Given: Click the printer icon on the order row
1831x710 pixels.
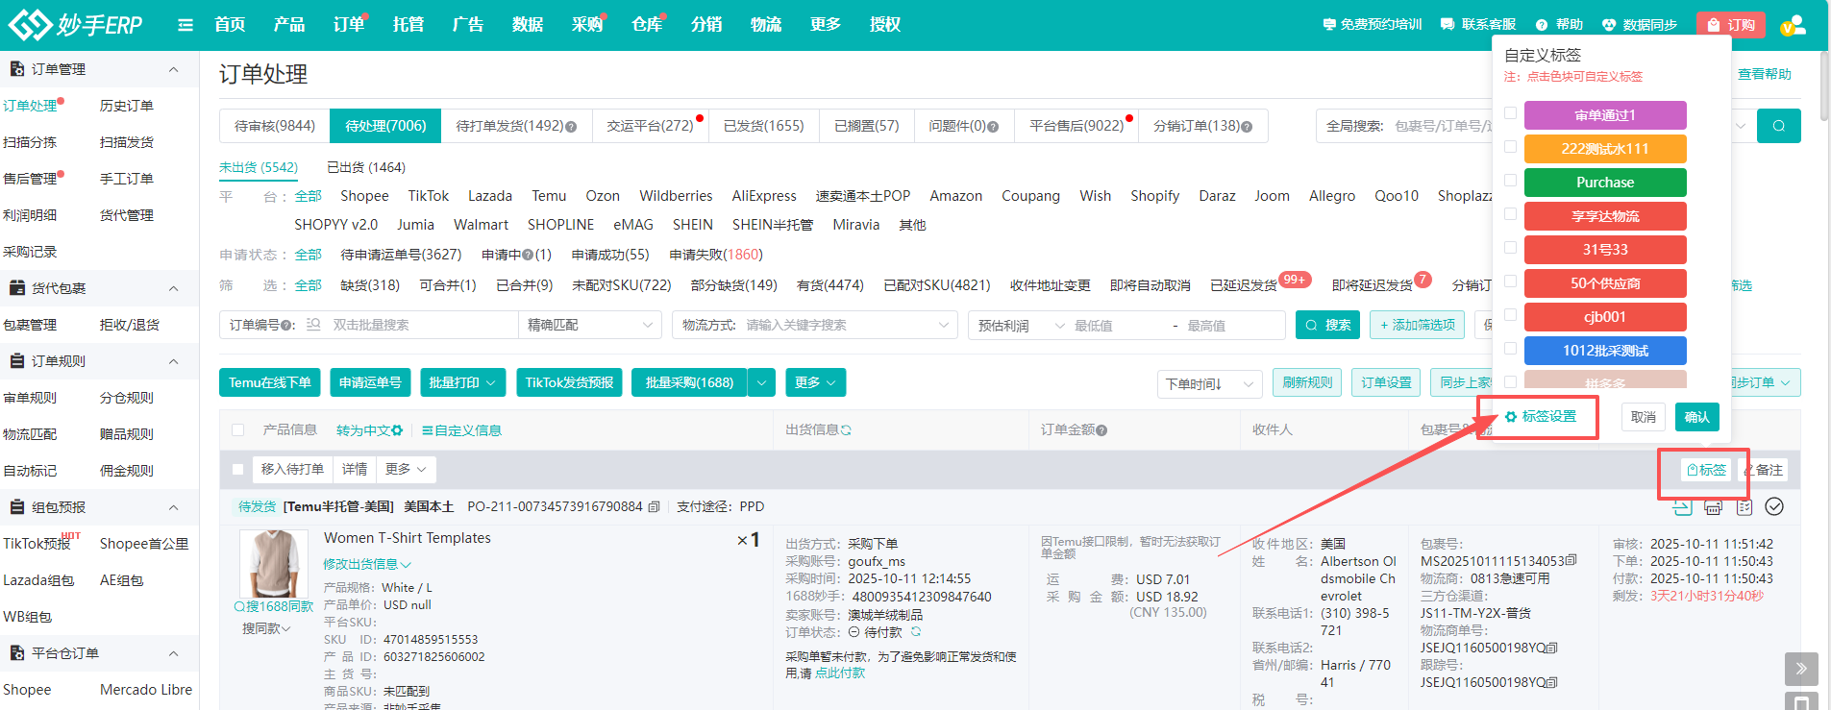Looking at the screenshot, I should 1713,507.
